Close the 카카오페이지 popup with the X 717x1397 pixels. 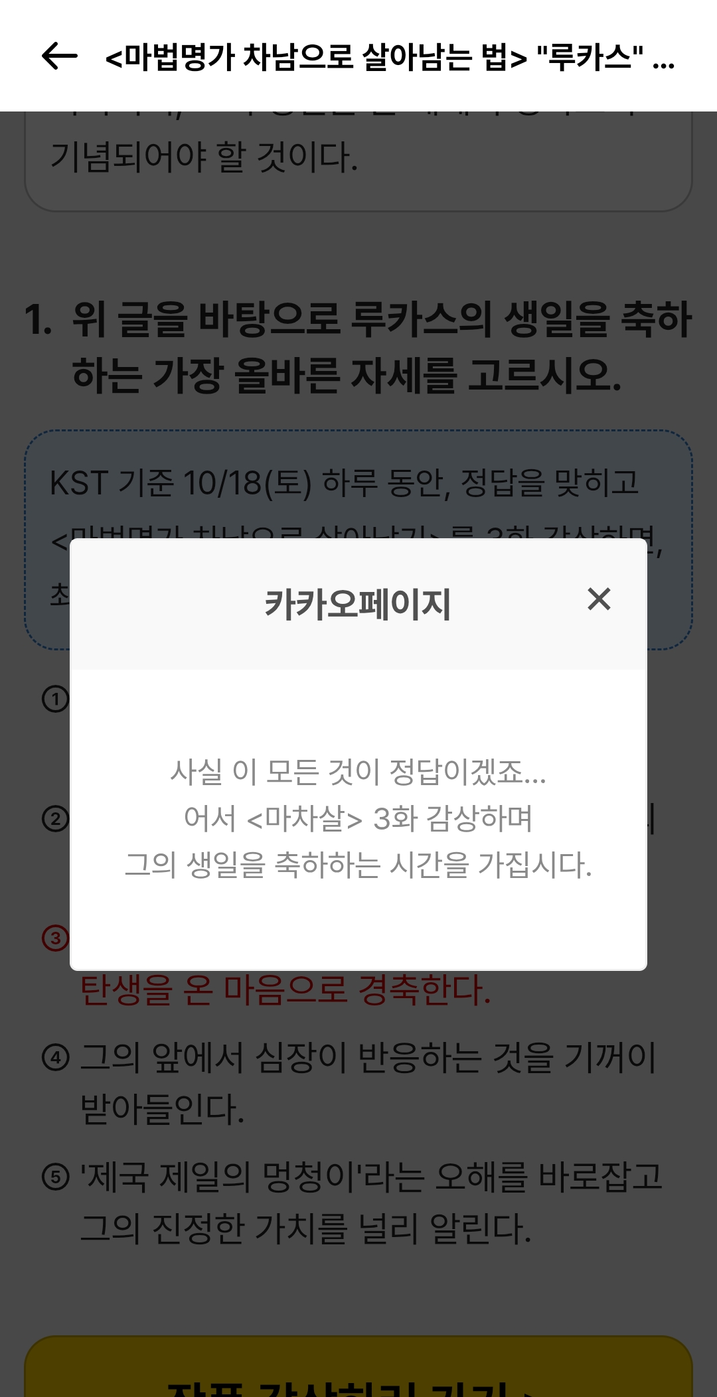[599, 599]
